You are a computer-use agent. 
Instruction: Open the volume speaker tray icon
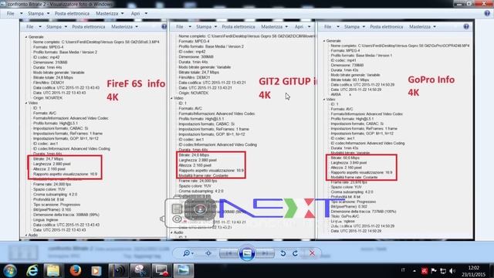(x=452, y=271)
